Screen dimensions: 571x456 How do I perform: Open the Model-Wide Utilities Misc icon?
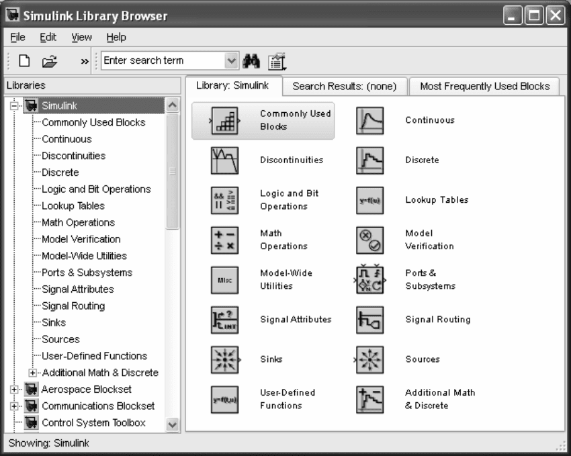224,280
